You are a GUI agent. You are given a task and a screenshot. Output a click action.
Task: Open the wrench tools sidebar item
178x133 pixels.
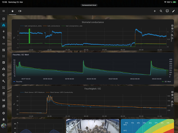pos(4,81)
